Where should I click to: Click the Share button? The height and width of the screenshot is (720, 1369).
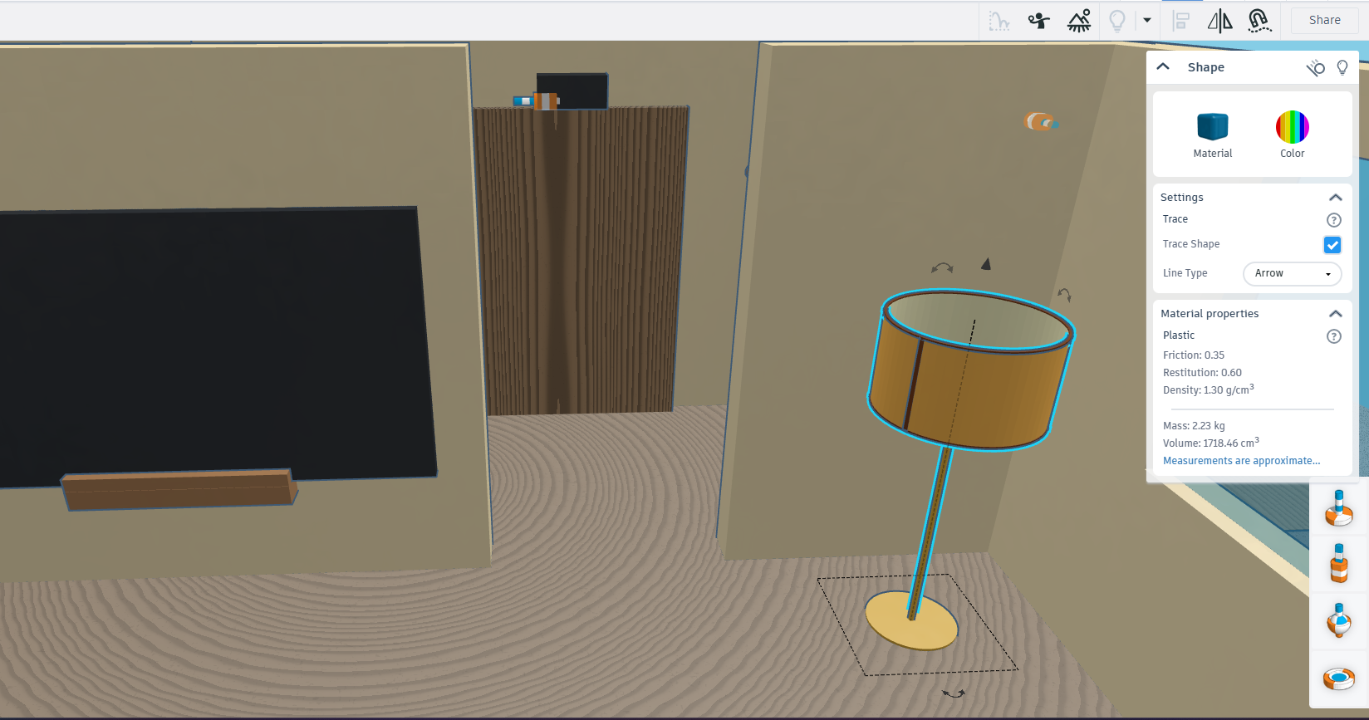tap(1325, 20)
